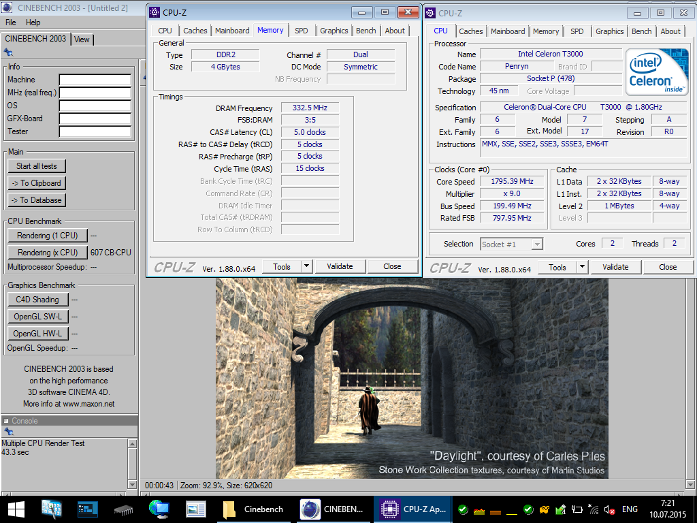
Task: Click console scrollbar up arrow
Action: pyautogui.click(x=132, y=443)
